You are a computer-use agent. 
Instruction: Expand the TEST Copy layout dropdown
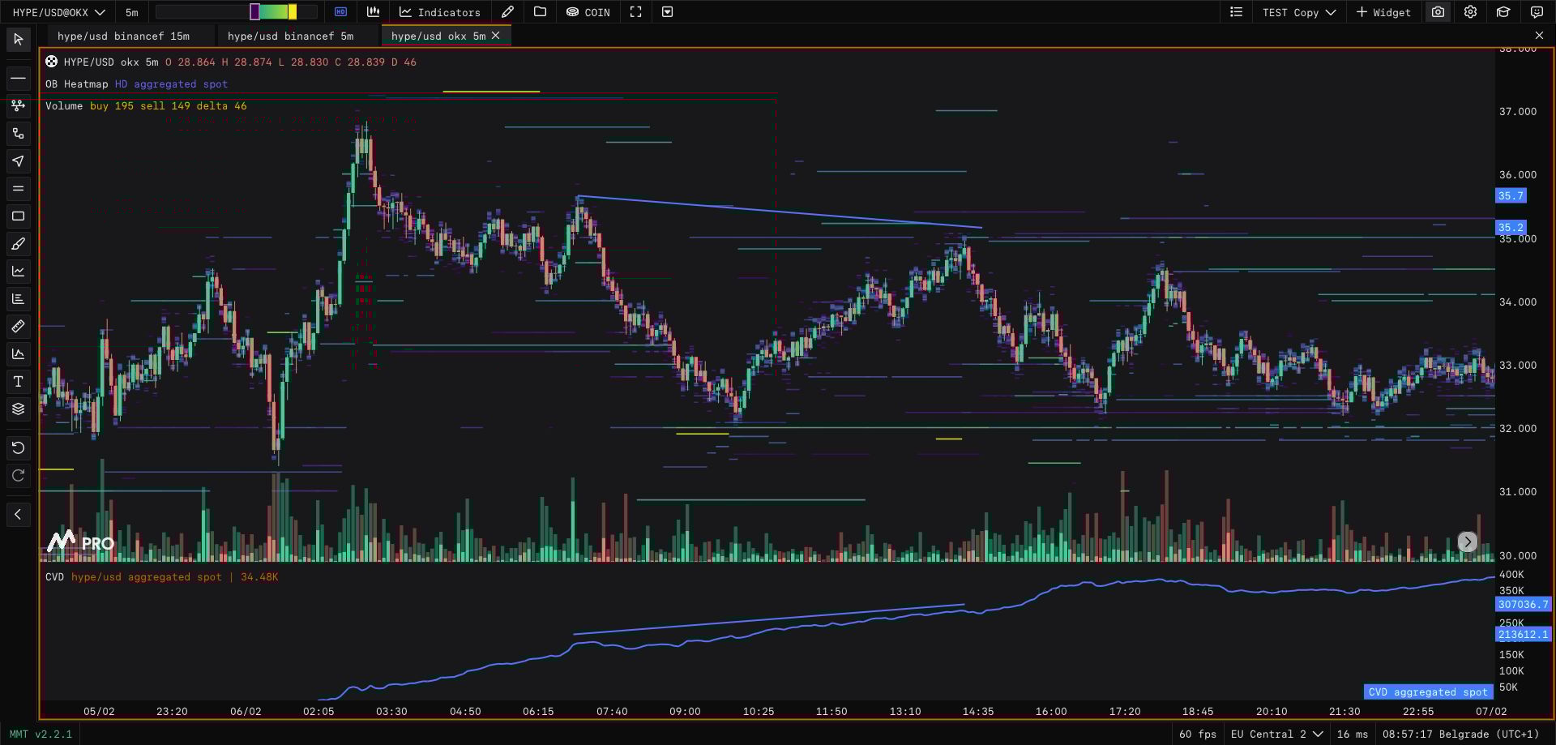(x=1299, y=12)
